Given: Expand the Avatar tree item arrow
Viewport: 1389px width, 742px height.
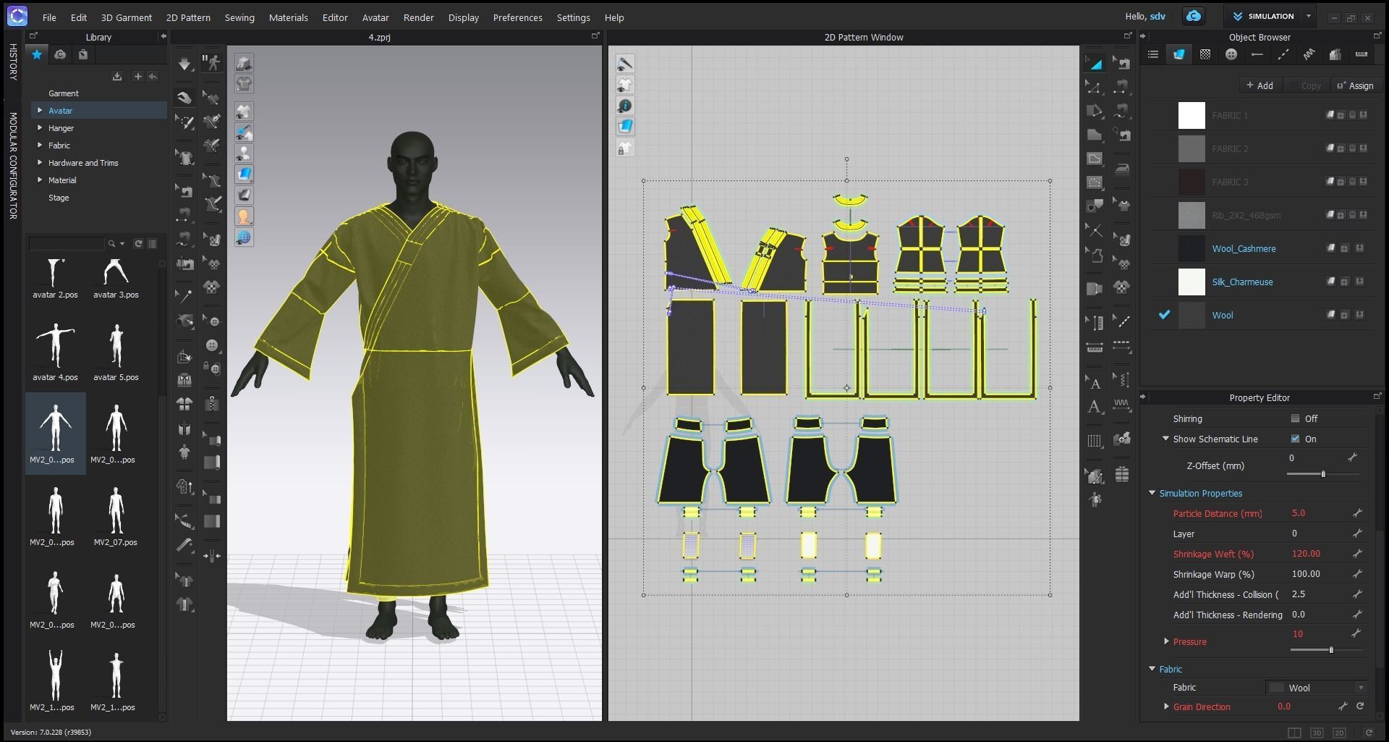Looking at the screenshot, I should click(40, 110).
